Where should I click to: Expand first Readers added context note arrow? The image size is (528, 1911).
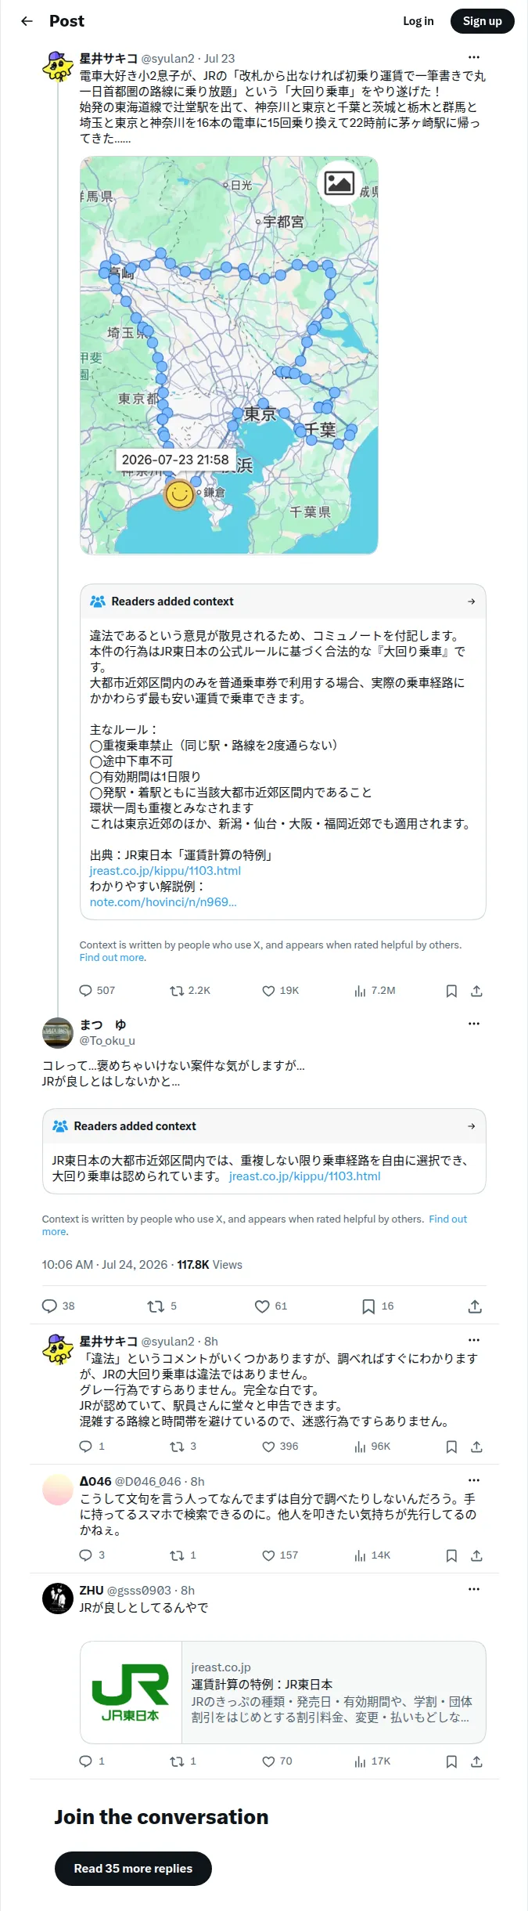471,601
